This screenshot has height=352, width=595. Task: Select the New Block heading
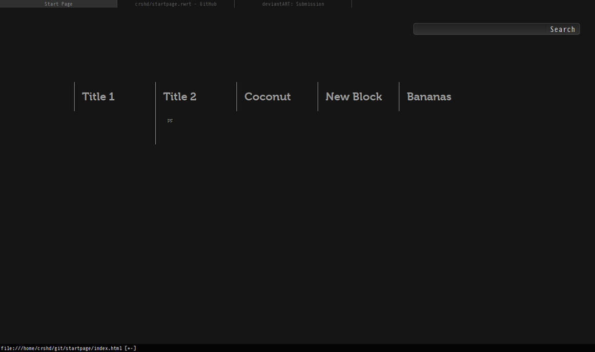354,97
